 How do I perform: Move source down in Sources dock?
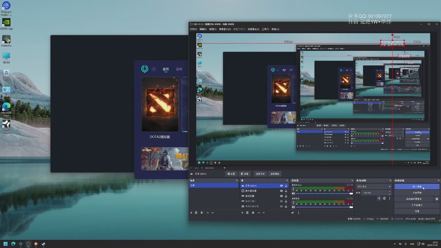coord(264,213)
